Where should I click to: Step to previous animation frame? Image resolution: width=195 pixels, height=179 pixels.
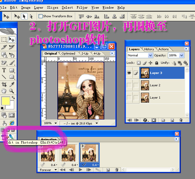(x=71, y=170)
